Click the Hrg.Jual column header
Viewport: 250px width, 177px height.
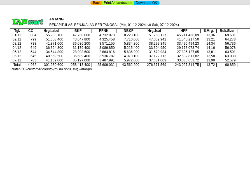coord(154,31)
